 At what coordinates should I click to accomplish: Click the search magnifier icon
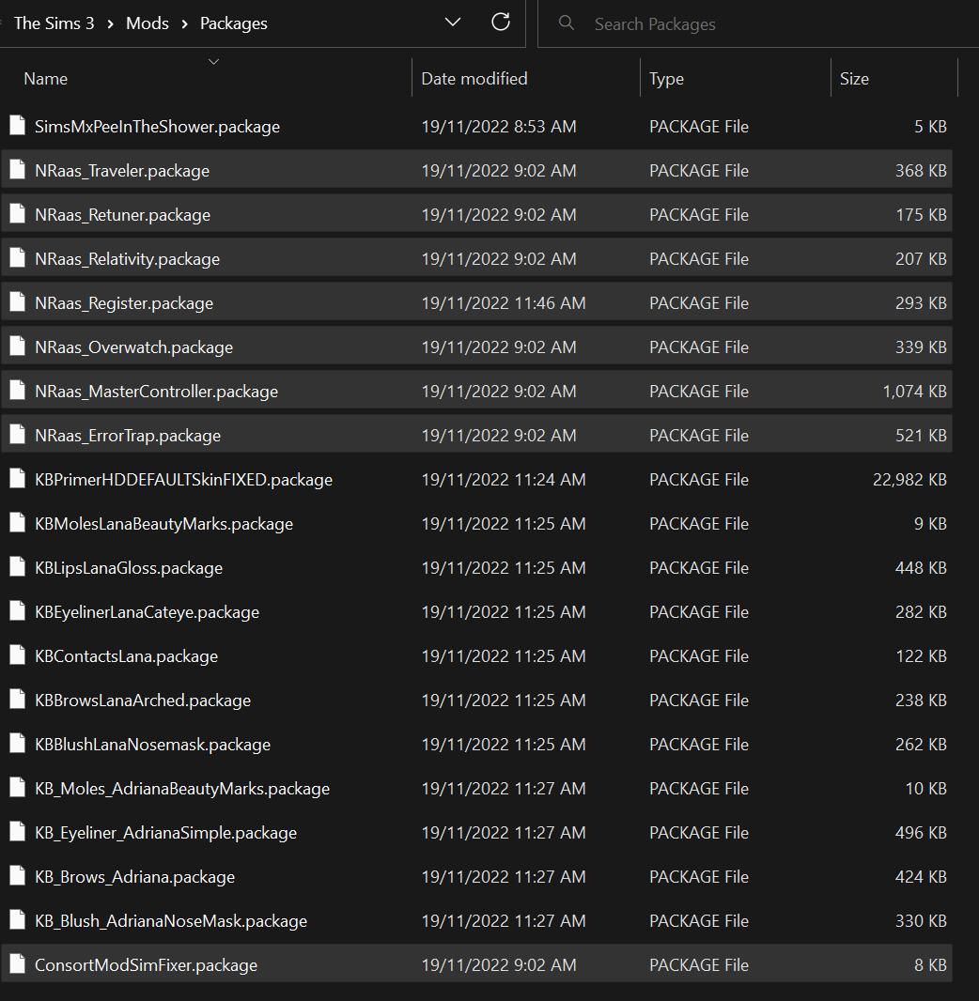point(566,23)
